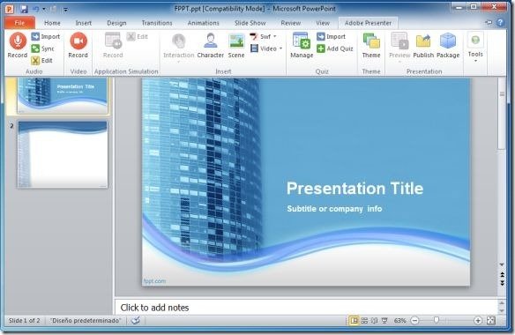Click Application Simulation Record button
The height and width of the screenshot is (335, 515).
(x=113, y=45)
